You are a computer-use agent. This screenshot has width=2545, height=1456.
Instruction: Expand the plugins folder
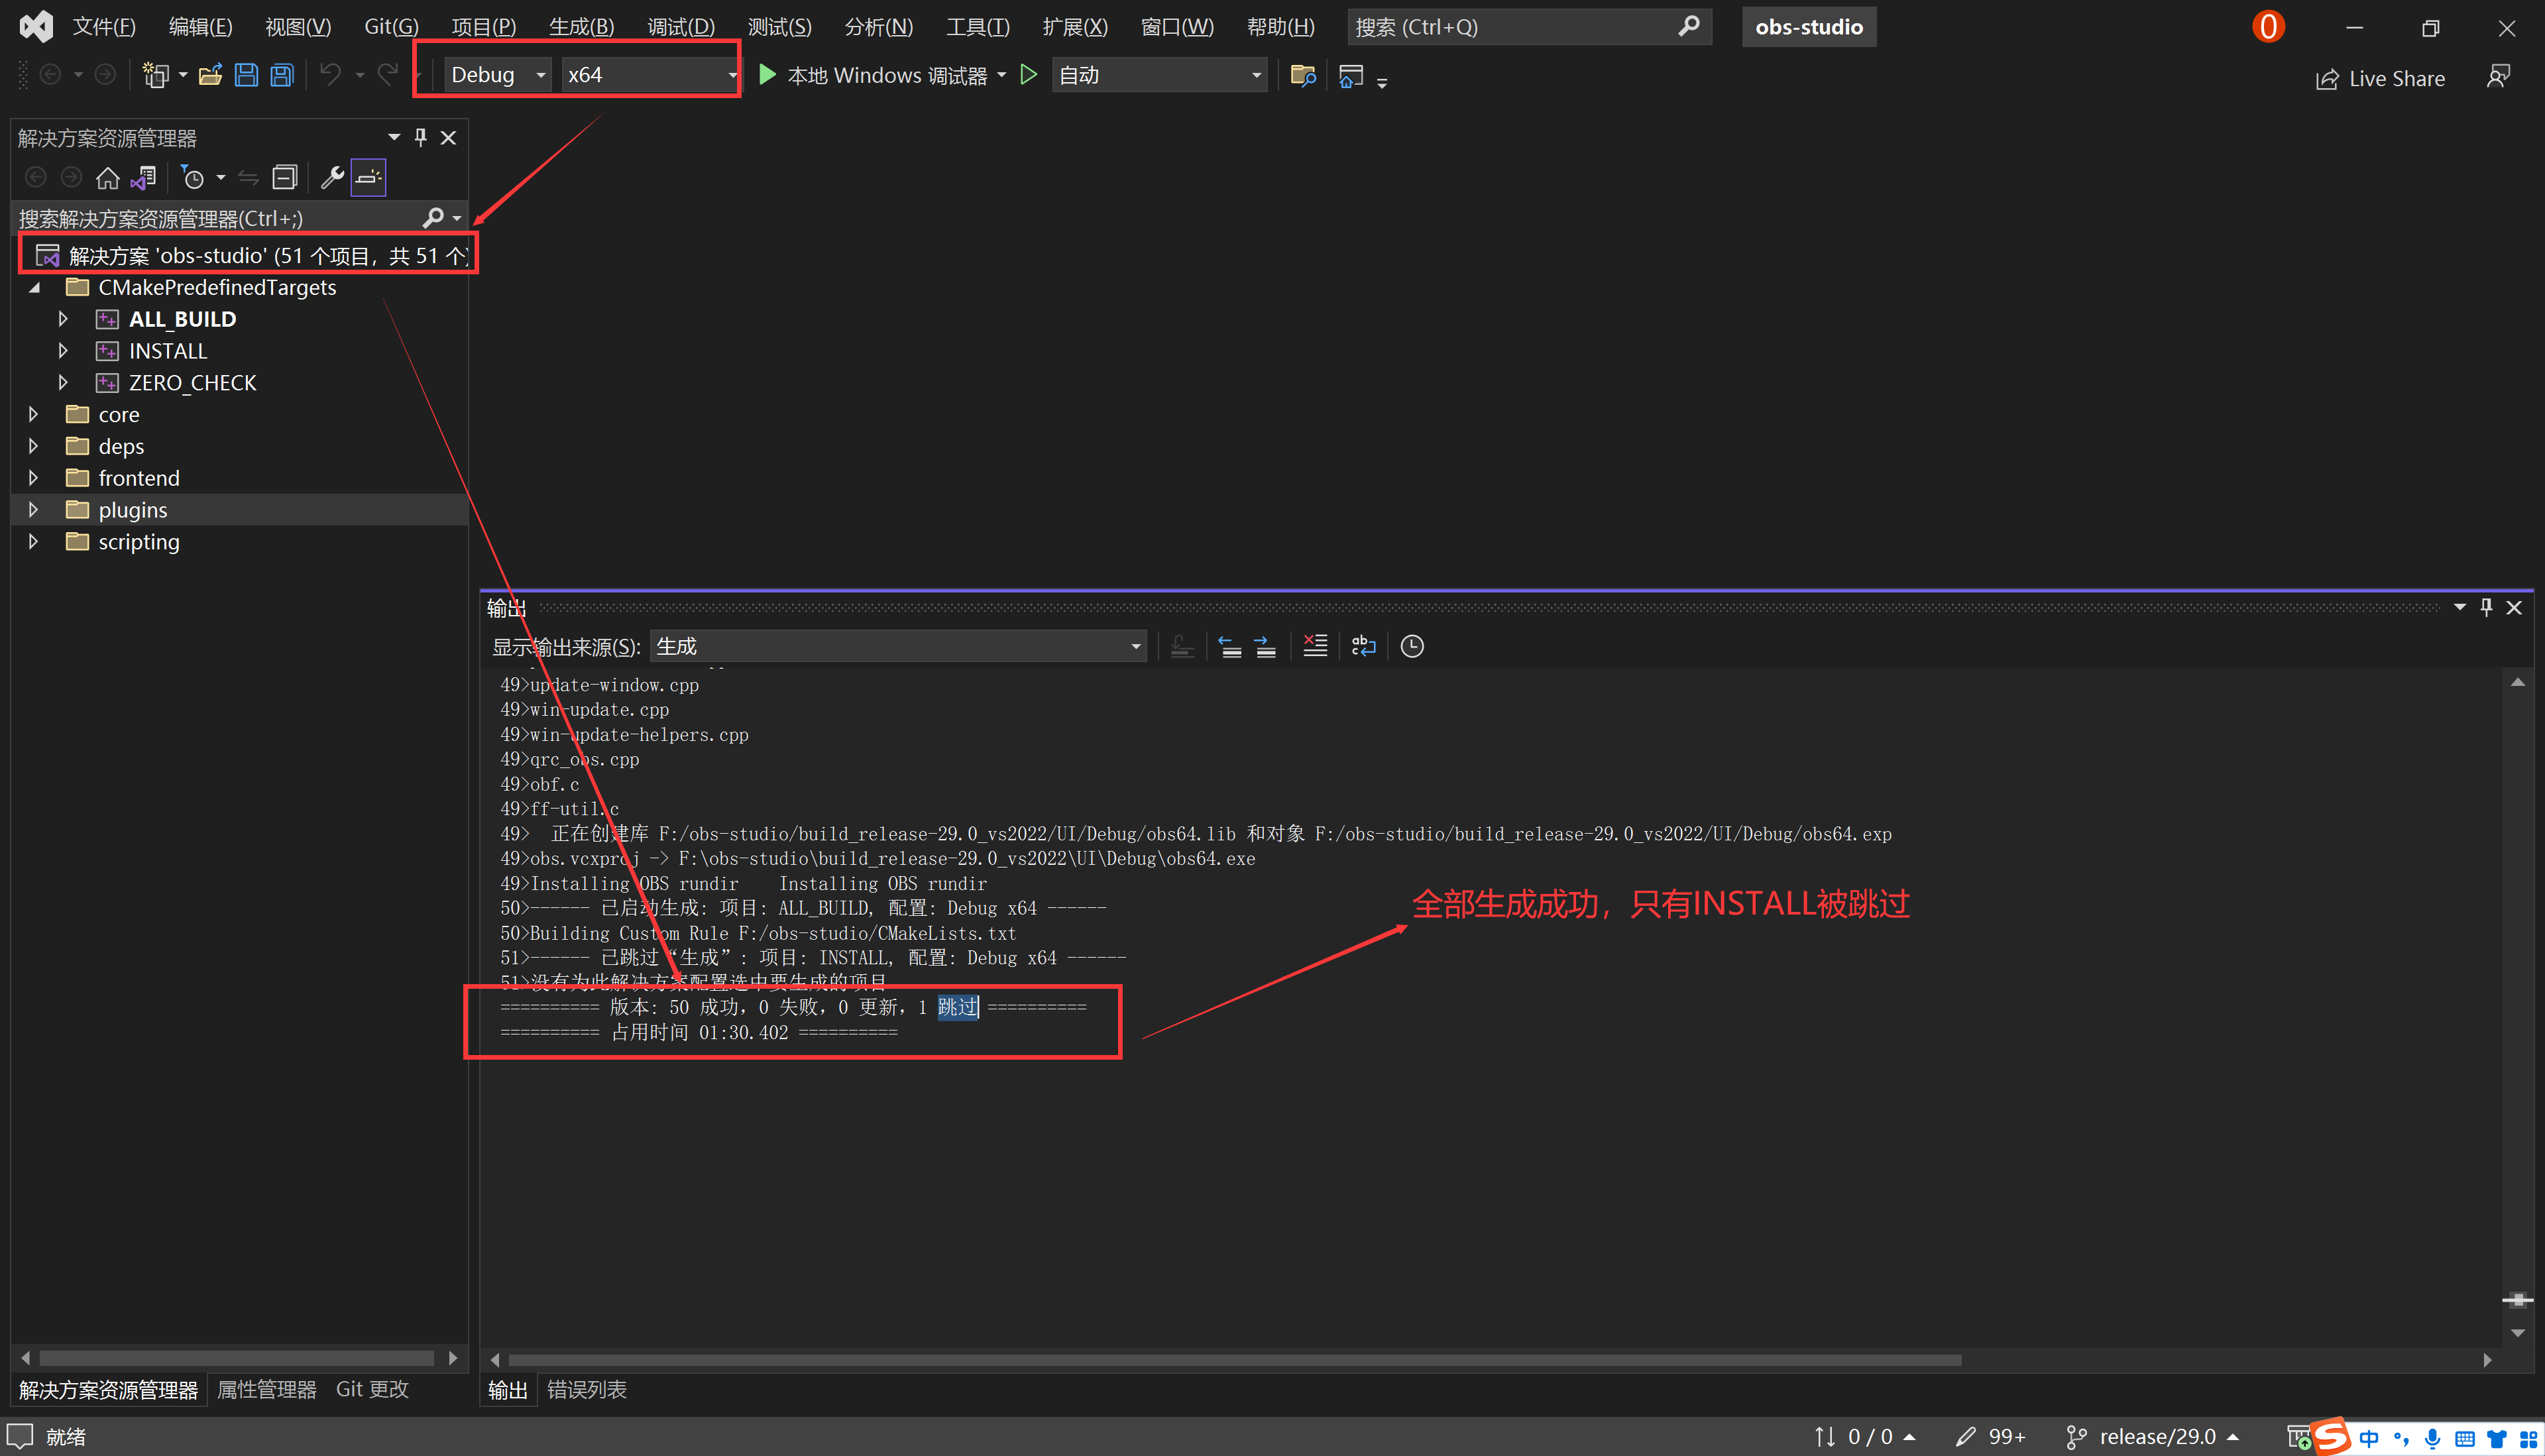[33, 510]
